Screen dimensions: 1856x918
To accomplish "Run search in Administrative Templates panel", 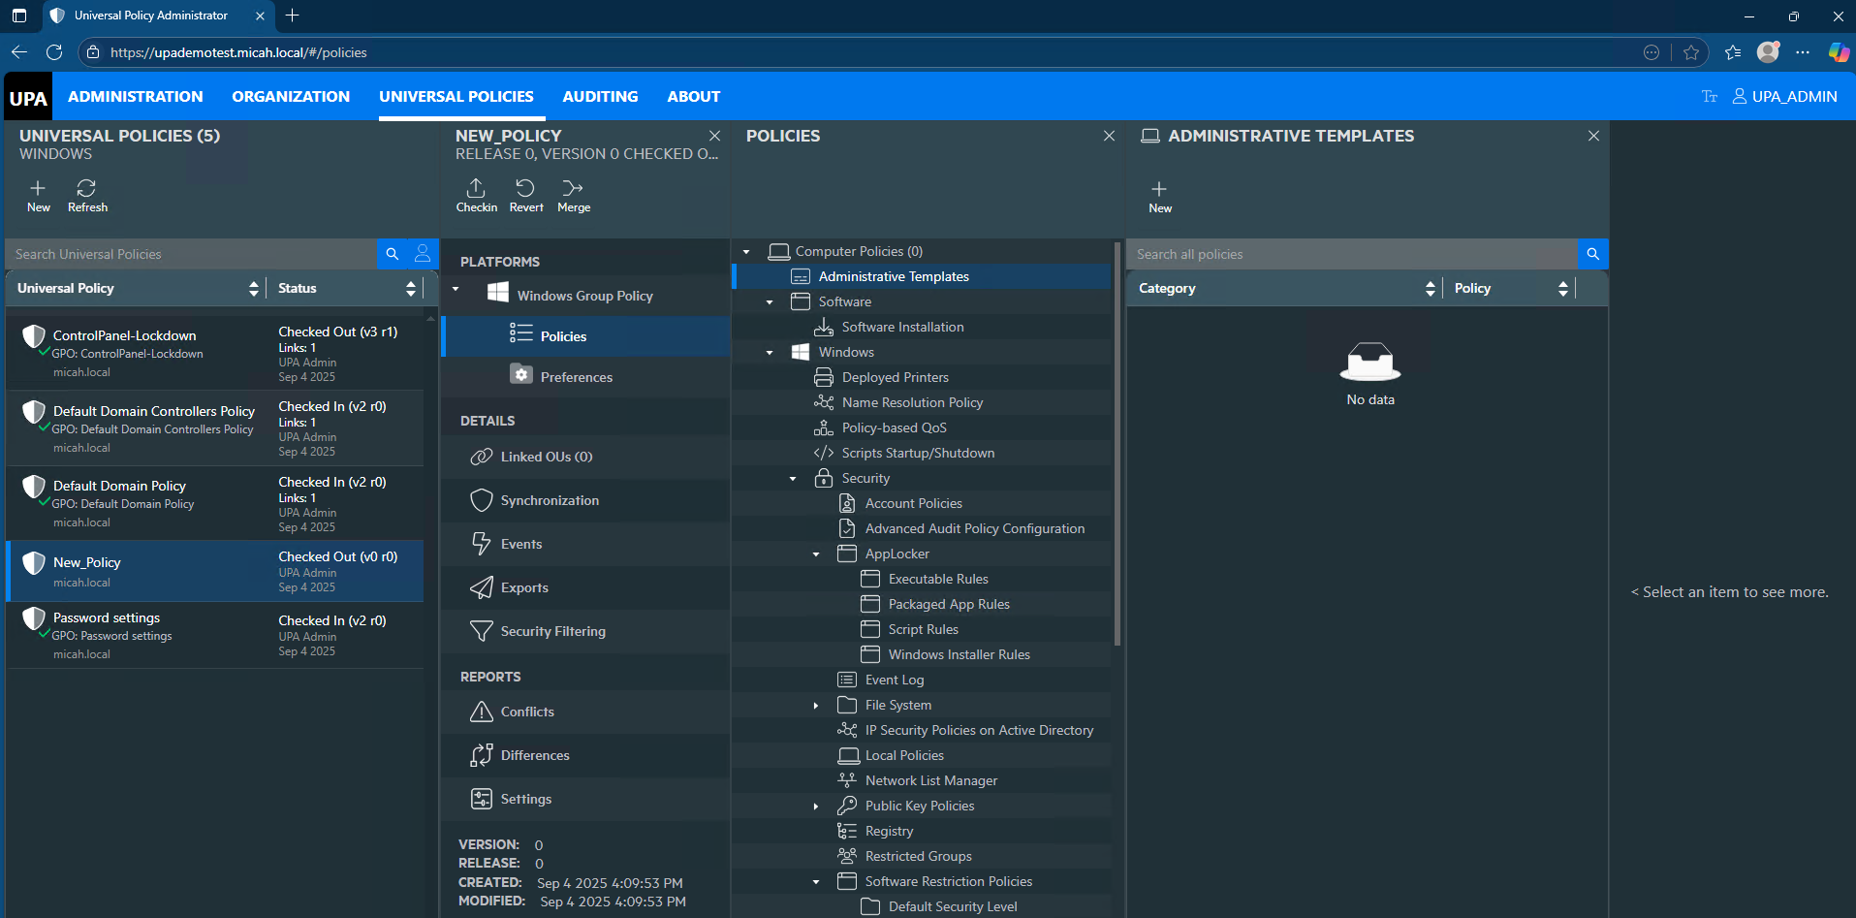I will pyautogui.click(x=1592, y=254).
